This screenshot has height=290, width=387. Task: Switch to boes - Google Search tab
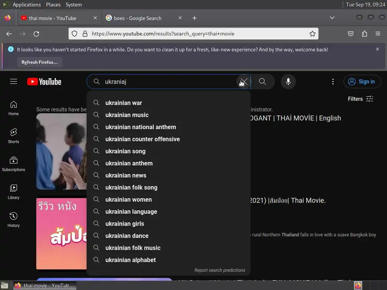pyautogui.click(x=144, y=18)
